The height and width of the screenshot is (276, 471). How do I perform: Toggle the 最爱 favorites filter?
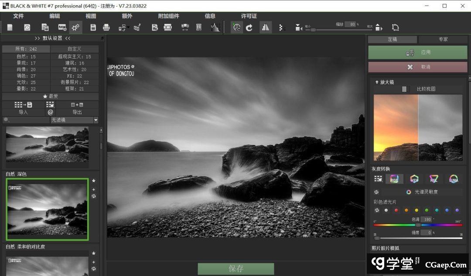click(50, 96)
